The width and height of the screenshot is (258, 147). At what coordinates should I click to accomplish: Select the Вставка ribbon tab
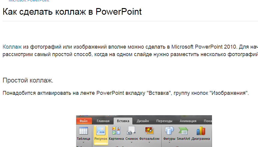[123, 121]
